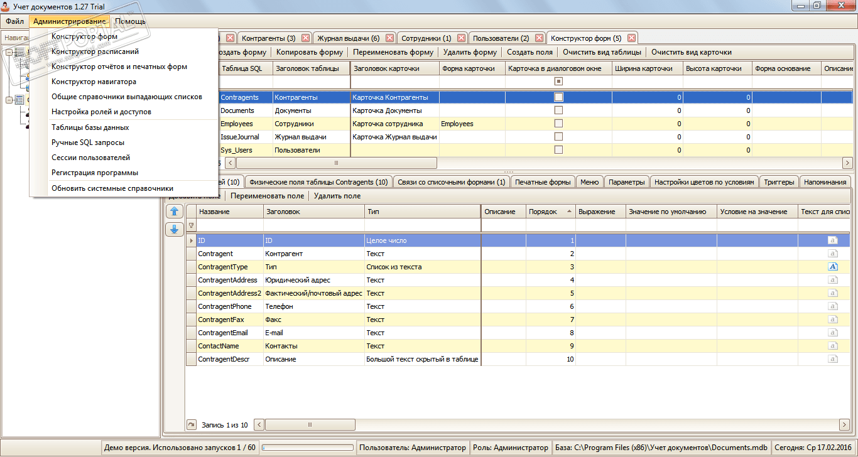Toggle the filter-row checkbox under "Карточка в диалоговом окне"
Image resolution: width=858 pixels, height=457 pixels.
coord(558,82)
